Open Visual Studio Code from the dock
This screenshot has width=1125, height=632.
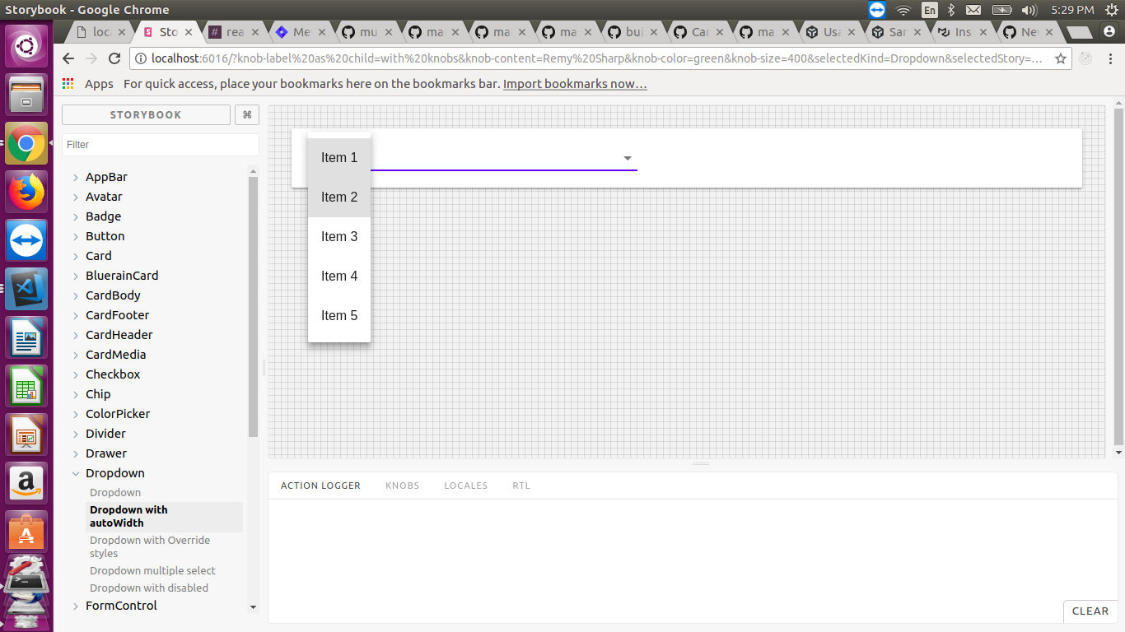[26, 289]
